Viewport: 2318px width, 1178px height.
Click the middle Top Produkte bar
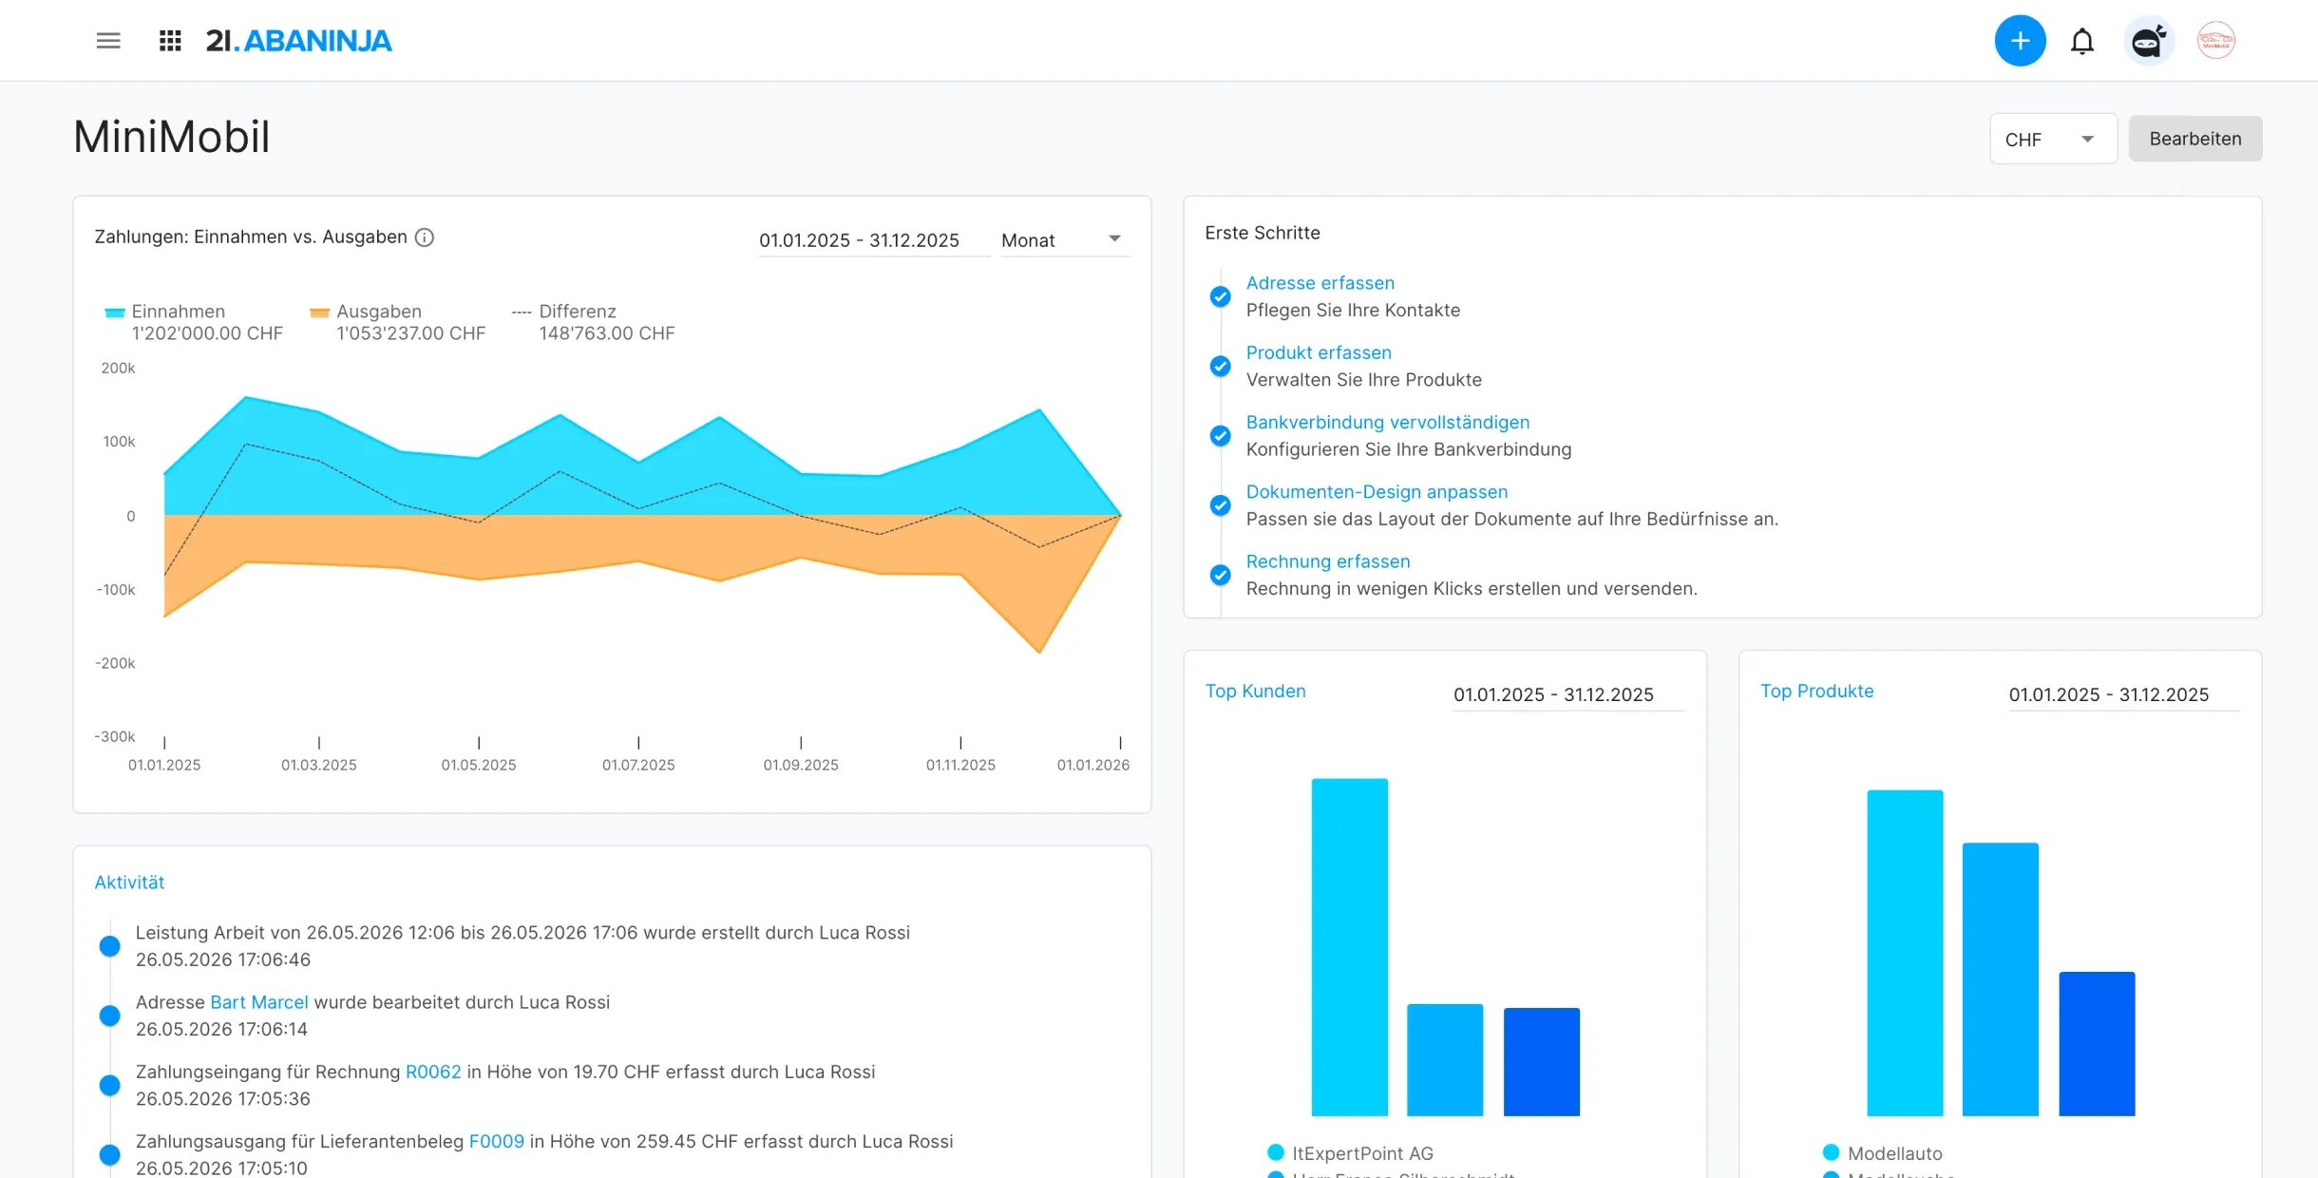[x=2001, y=979]
